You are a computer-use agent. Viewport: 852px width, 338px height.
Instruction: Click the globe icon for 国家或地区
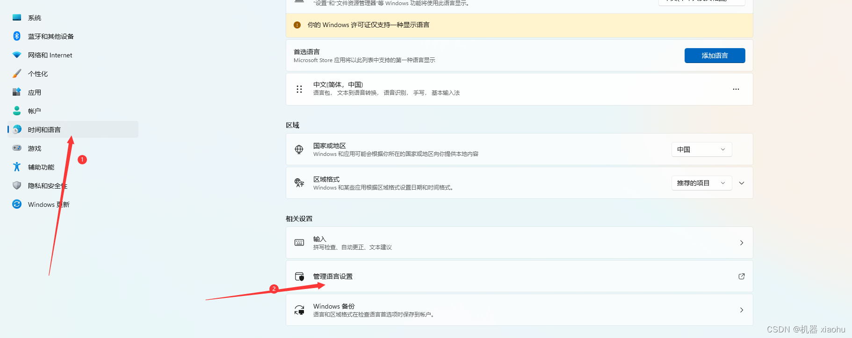[x=299, y=149]
